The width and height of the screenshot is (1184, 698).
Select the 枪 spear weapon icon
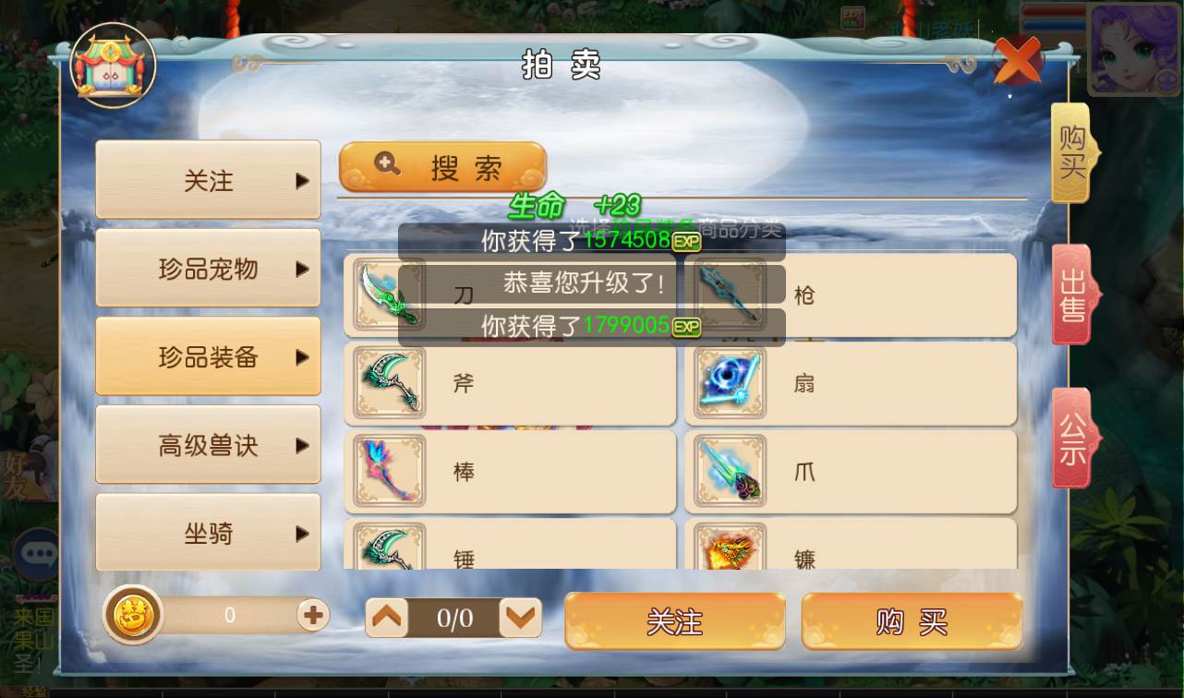pos(730,295)
